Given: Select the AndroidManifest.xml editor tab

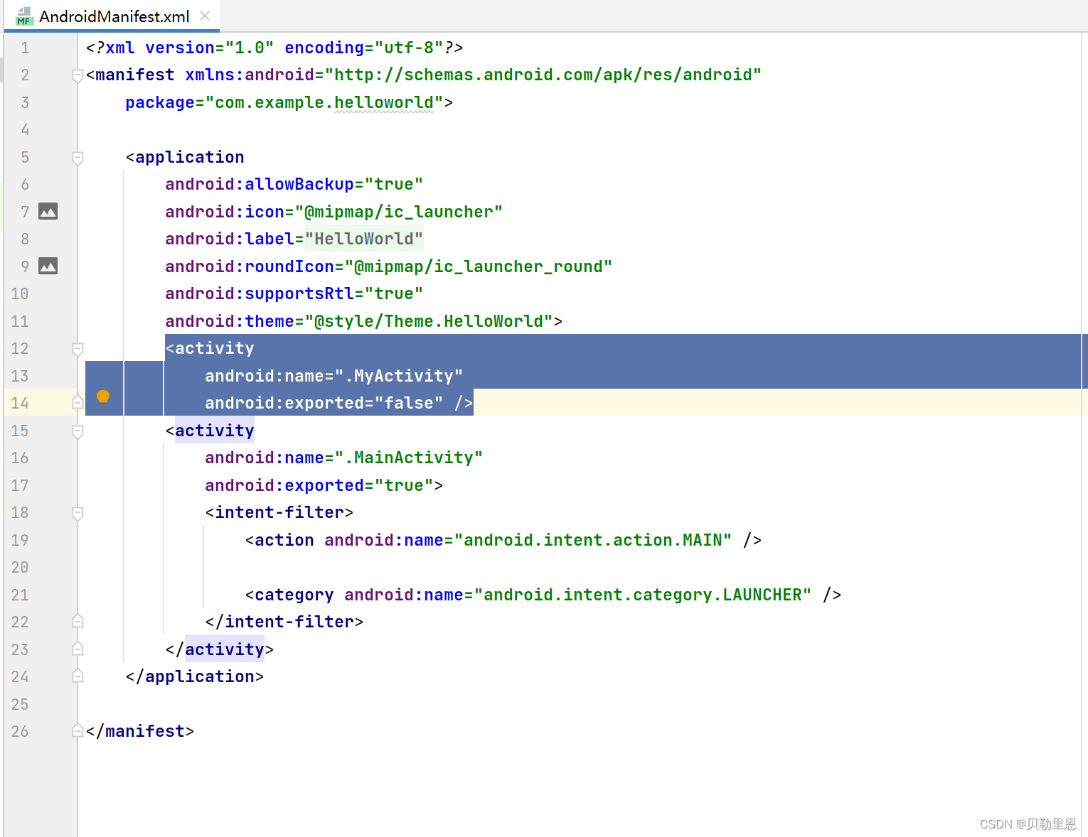Looking at the screenshot, I should 112,16.
